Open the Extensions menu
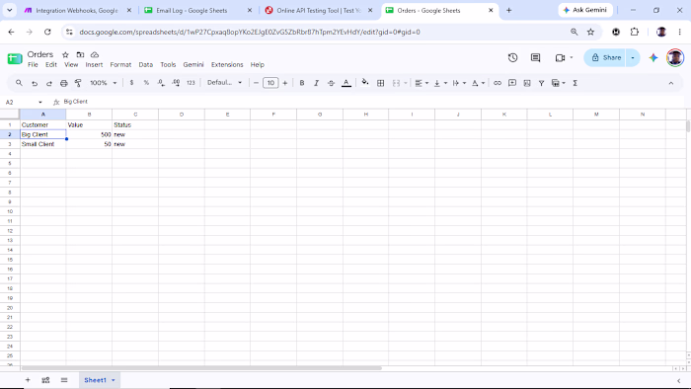The image size is (691, 389). [227, 65]
